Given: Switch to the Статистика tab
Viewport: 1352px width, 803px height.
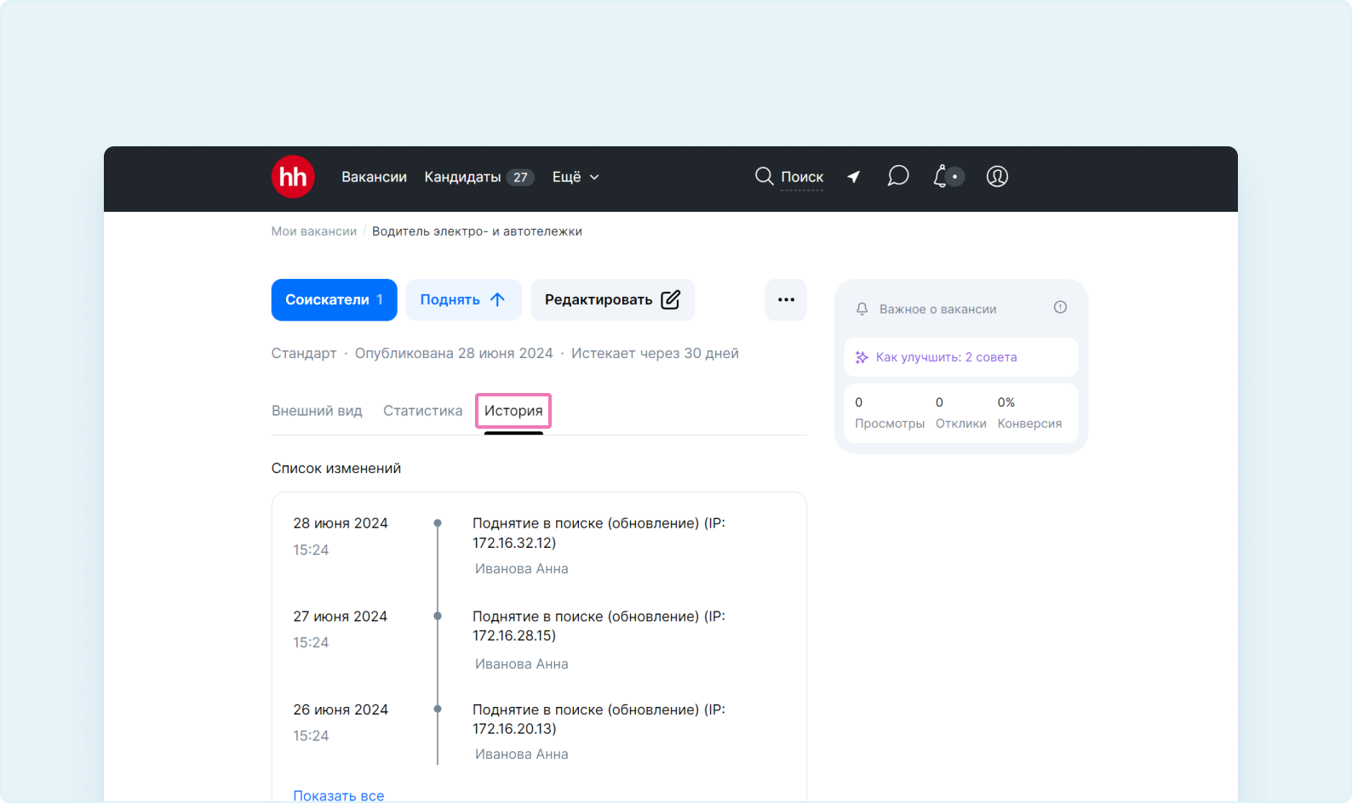Looking at the screenshot, I should [x=423, y=411].
